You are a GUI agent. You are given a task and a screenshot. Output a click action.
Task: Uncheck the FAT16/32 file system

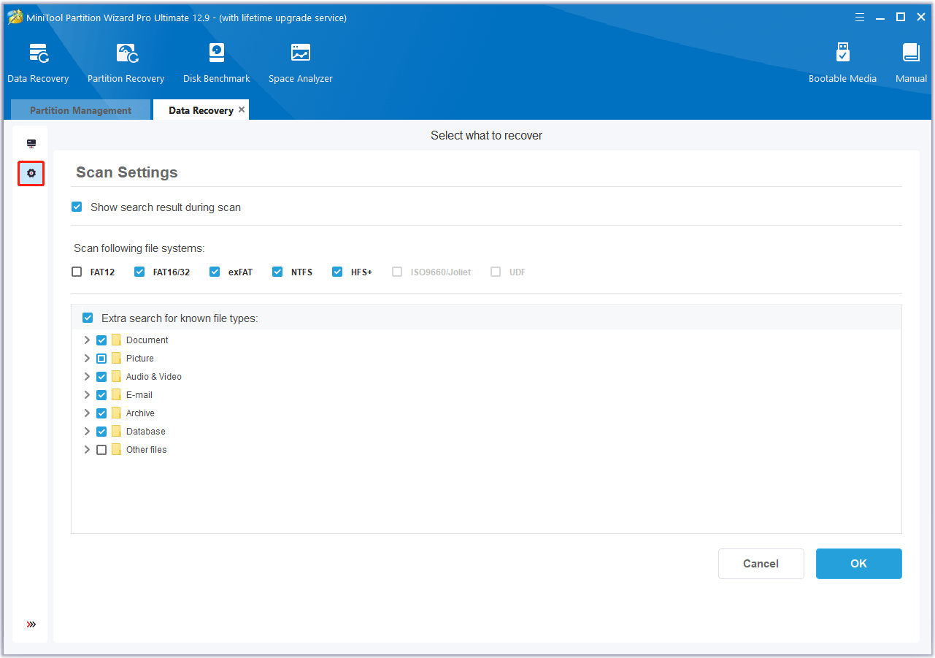coord(139,272)
